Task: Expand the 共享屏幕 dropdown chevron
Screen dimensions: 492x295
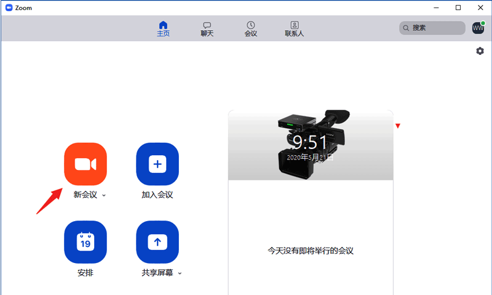Action: pyautogui.click(x=180, y=273)
